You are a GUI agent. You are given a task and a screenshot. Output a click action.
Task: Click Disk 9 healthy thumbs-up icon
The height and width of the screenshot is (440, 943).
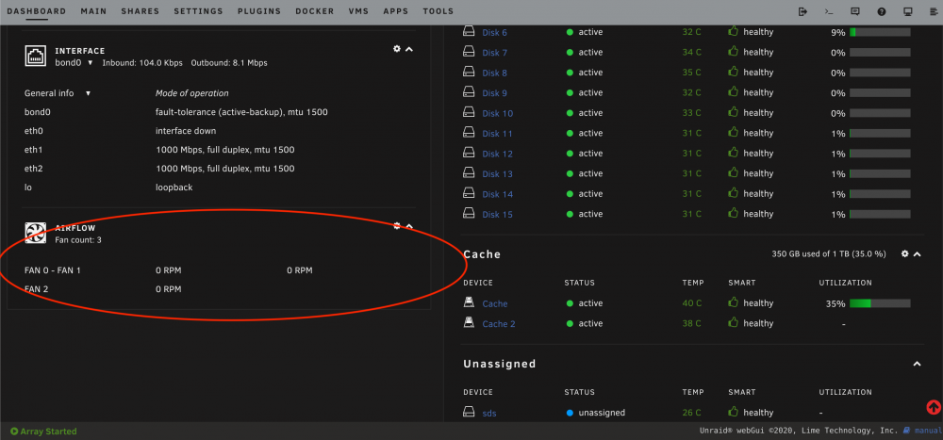click(x=733, y=92)
